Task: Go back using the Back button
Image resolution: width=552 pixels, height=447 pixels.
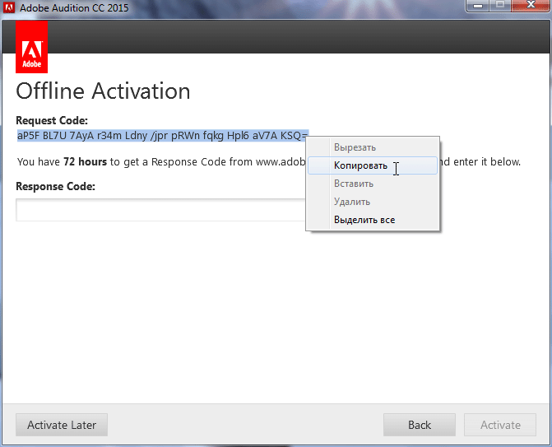Action: tap(419, 425)
